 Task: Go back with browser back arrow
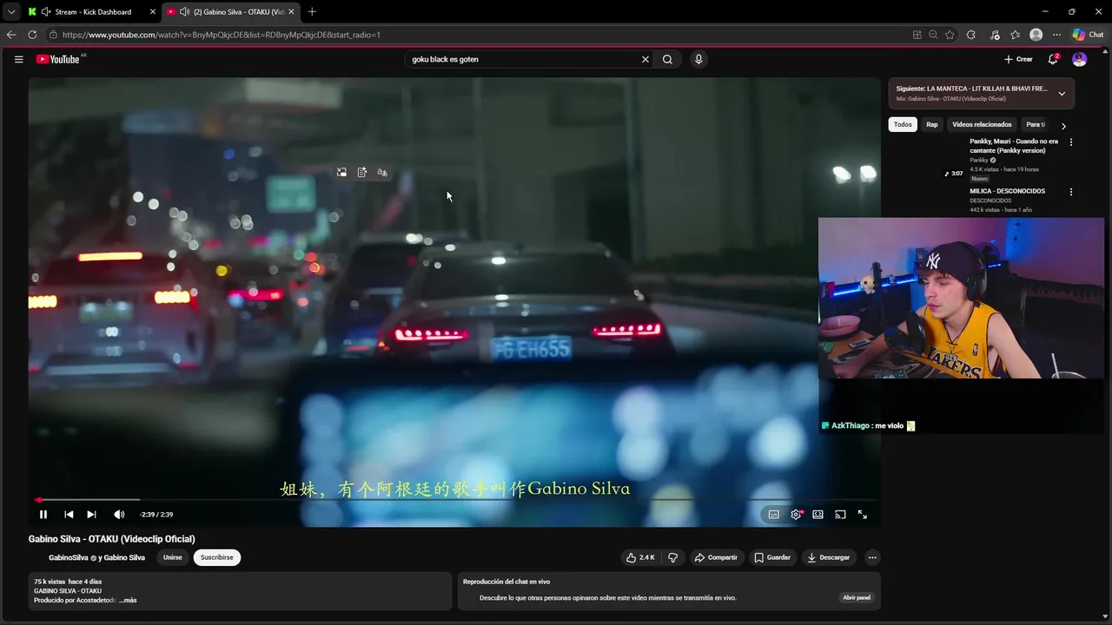coord(11,35)
